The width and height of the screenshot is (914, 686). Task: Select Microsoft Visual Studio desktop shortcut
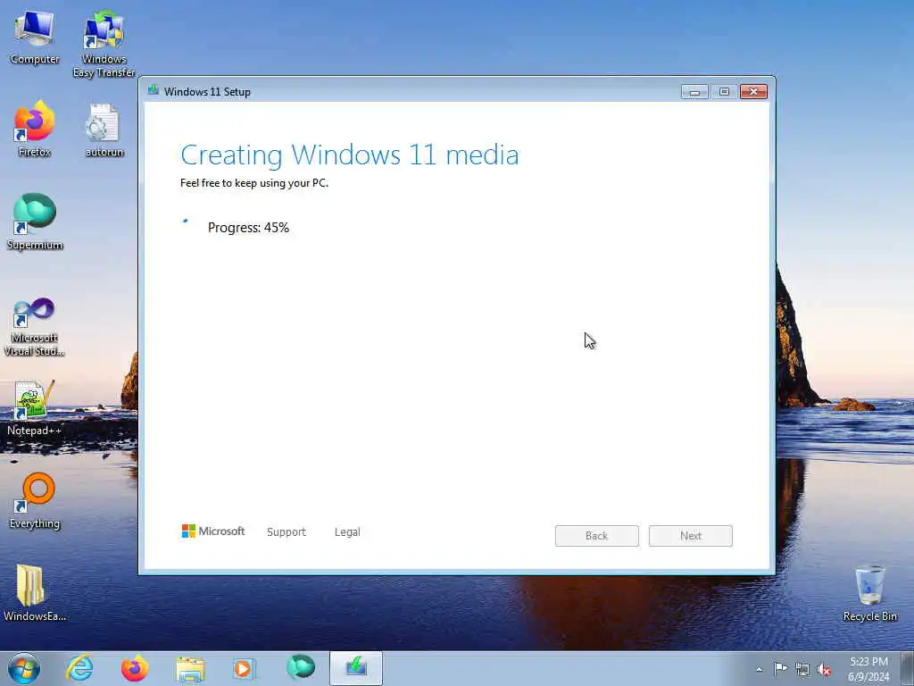point(35,327)
